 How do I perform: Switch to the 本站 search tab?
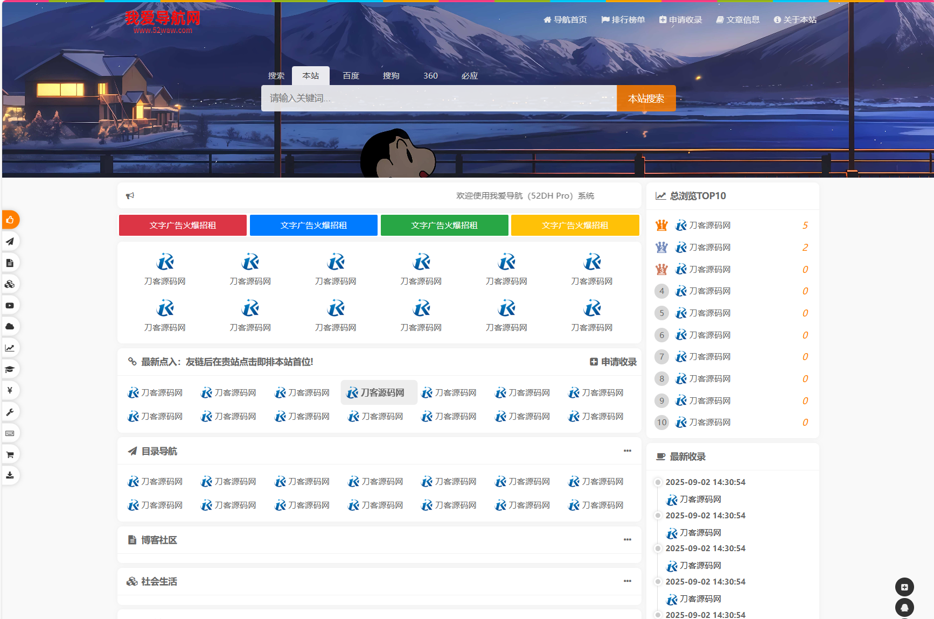pos(310,75)
